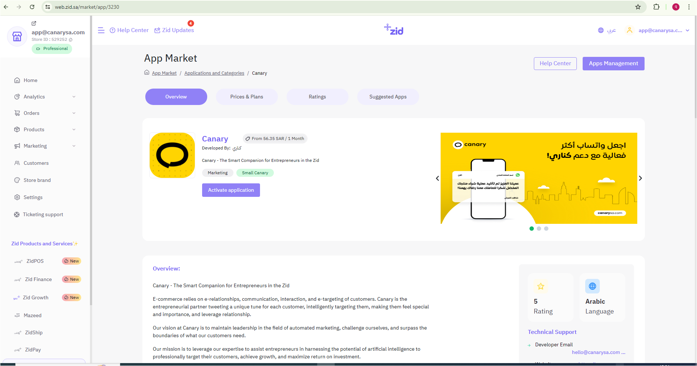The width and height of the screenshot is (697, 366).
Task: Click the Activate application button
Action: [231, 190]
